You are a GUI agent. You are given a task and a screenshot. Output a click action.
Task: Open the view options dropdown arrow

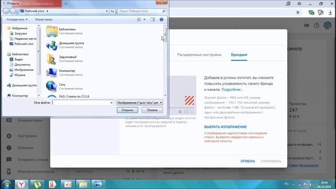pos(144,19)
